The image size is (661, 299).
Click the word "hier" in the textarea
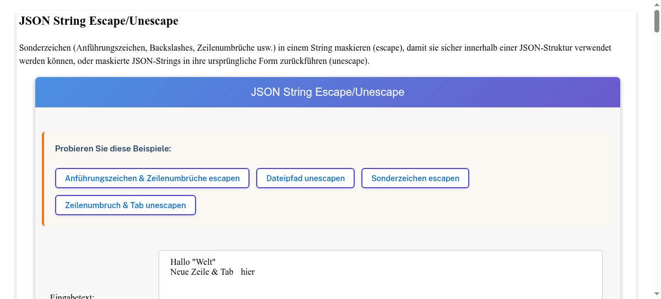coord(248,271)
